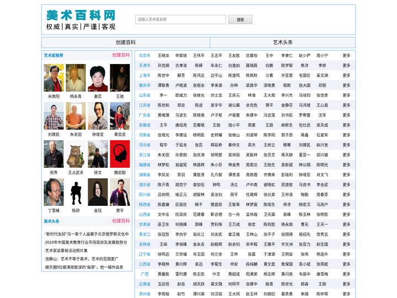397x298 pixels.
Task: Open the 黄芸芸 portrait thumbnail
Action: tap(120, 116)
